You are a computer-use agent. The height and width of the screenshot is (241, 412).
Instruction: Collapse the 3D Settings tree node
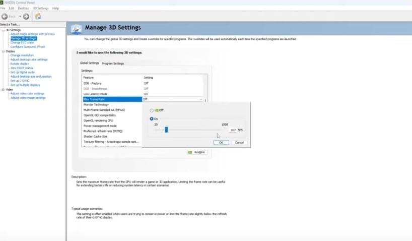(x=3, y=30)
